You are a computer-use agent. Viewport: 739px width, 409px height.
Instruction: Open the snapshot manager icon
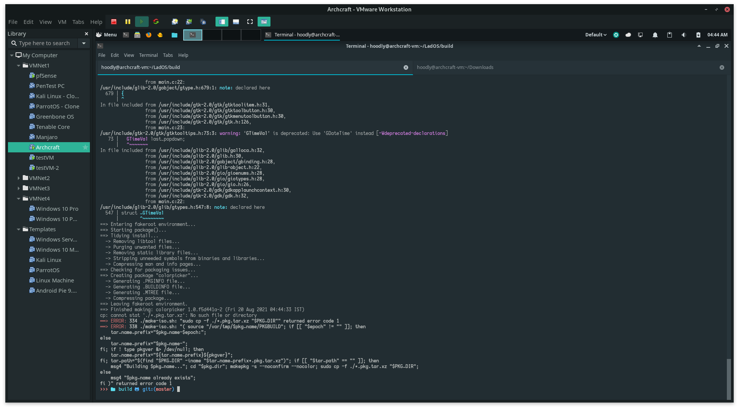click(203, 22)
